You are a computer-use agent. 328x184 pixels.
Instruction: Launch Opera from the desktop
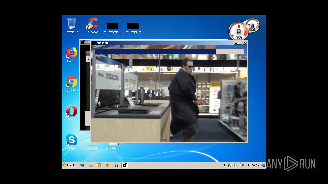pyautogui.click(x=71, y=113)
